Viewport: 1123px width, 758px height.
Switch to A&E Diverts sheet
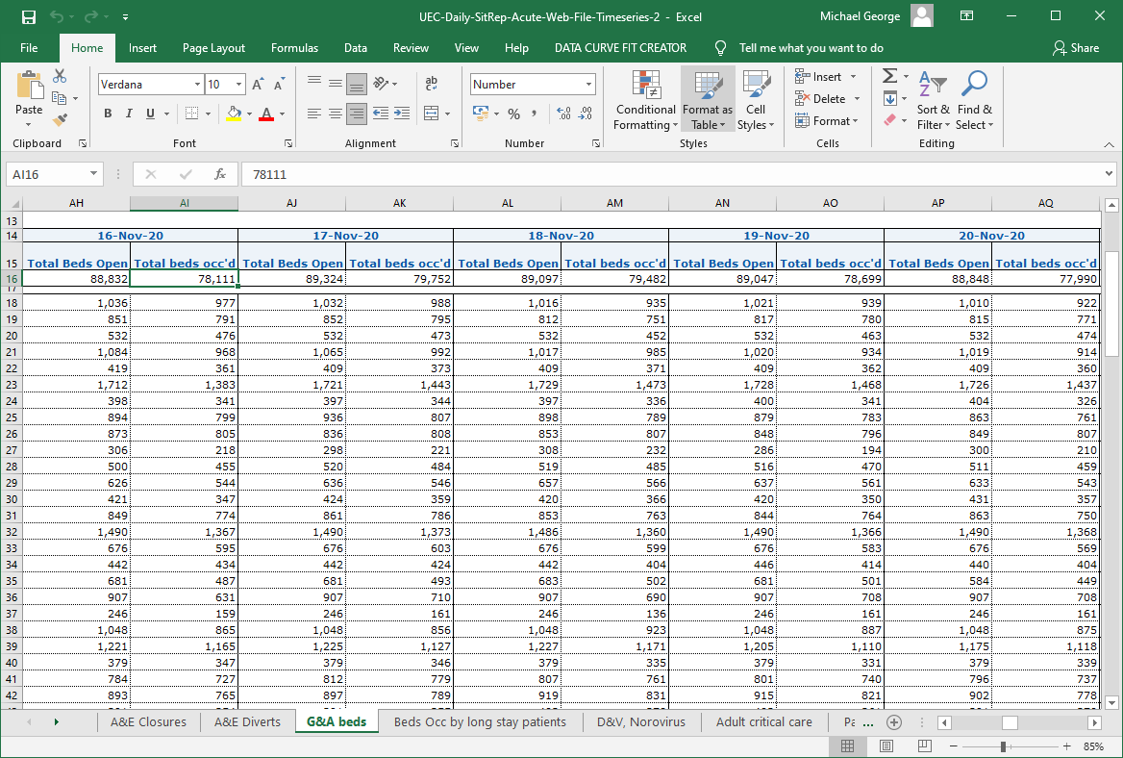[247, 722]
